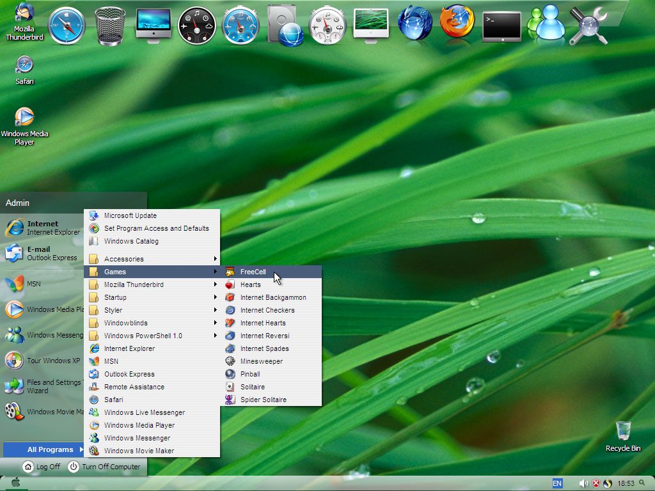This screenshot has width=655, height=491.
Task: Click the 18:53 taskbar clock
Action: tap(626, 483)
